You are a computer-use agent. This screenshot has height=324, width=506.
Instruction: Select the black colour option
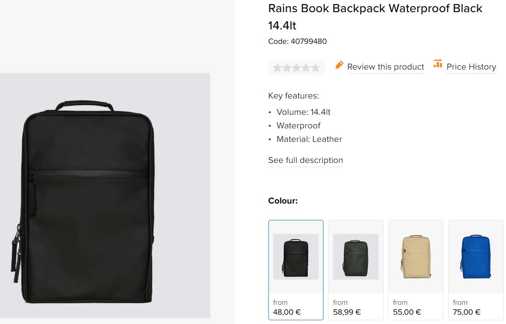[x=296, y=257]
